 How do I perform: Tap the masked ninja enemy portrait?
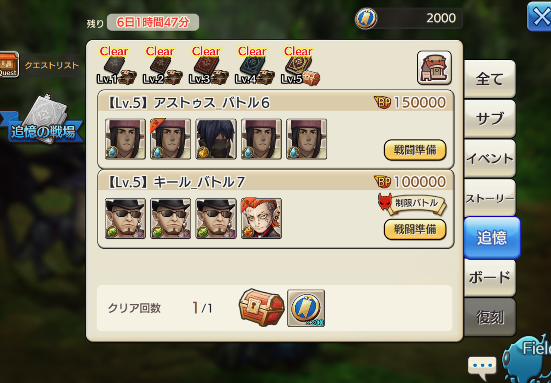point(216,139)
